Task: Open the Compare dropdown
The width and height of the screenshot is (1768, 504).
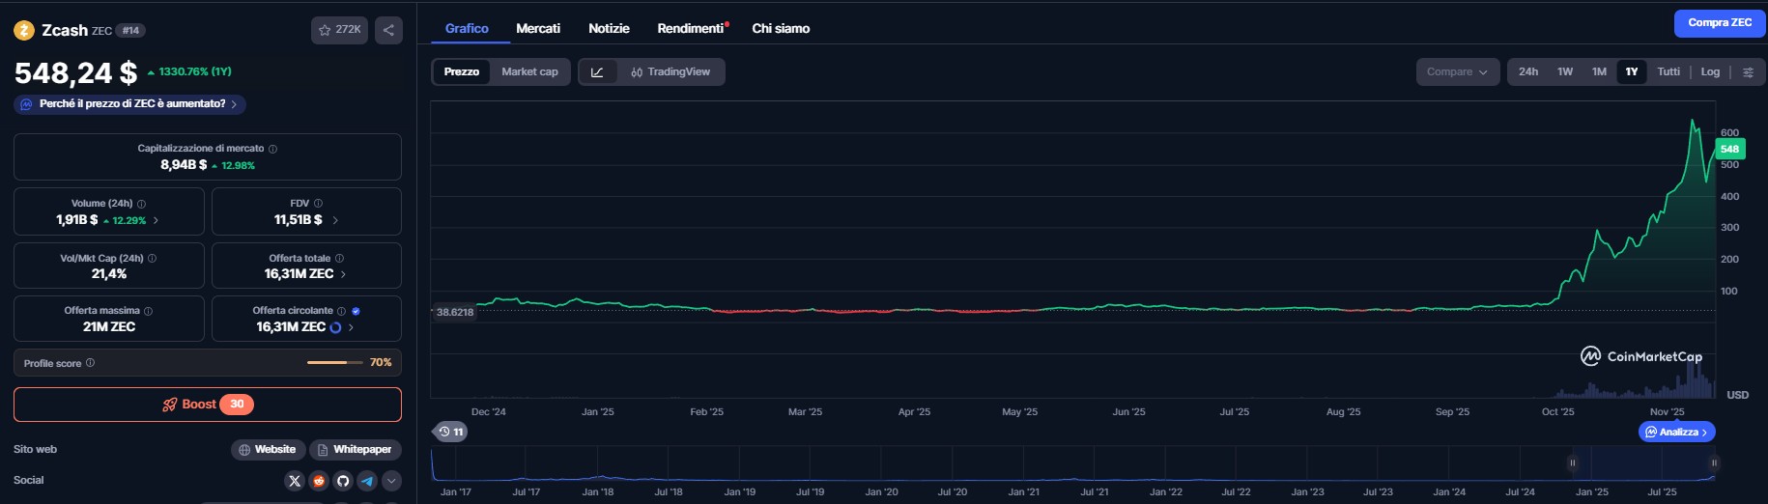Action: 1457,72
